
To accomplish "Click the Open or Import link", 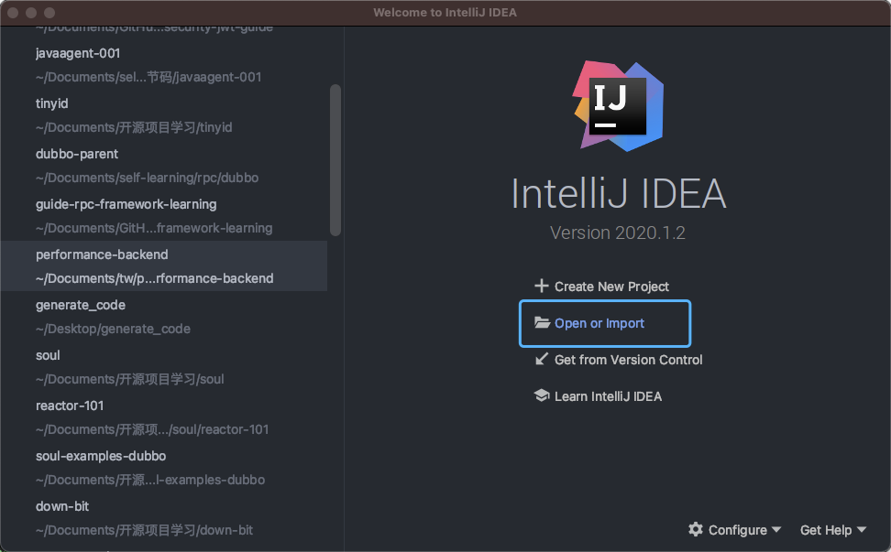I will (599, 323).
